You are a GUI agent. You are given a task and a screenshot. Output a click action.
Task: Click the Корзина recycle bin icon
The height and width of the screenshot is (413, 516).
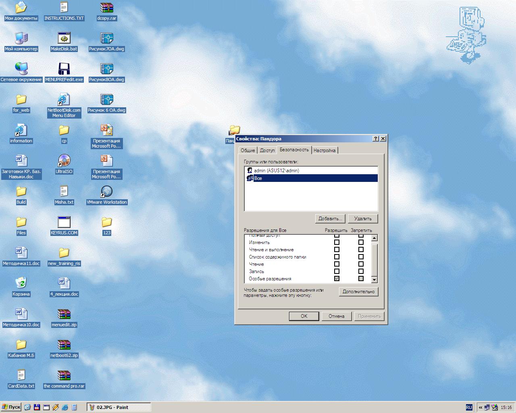click(x=21, y=284)
